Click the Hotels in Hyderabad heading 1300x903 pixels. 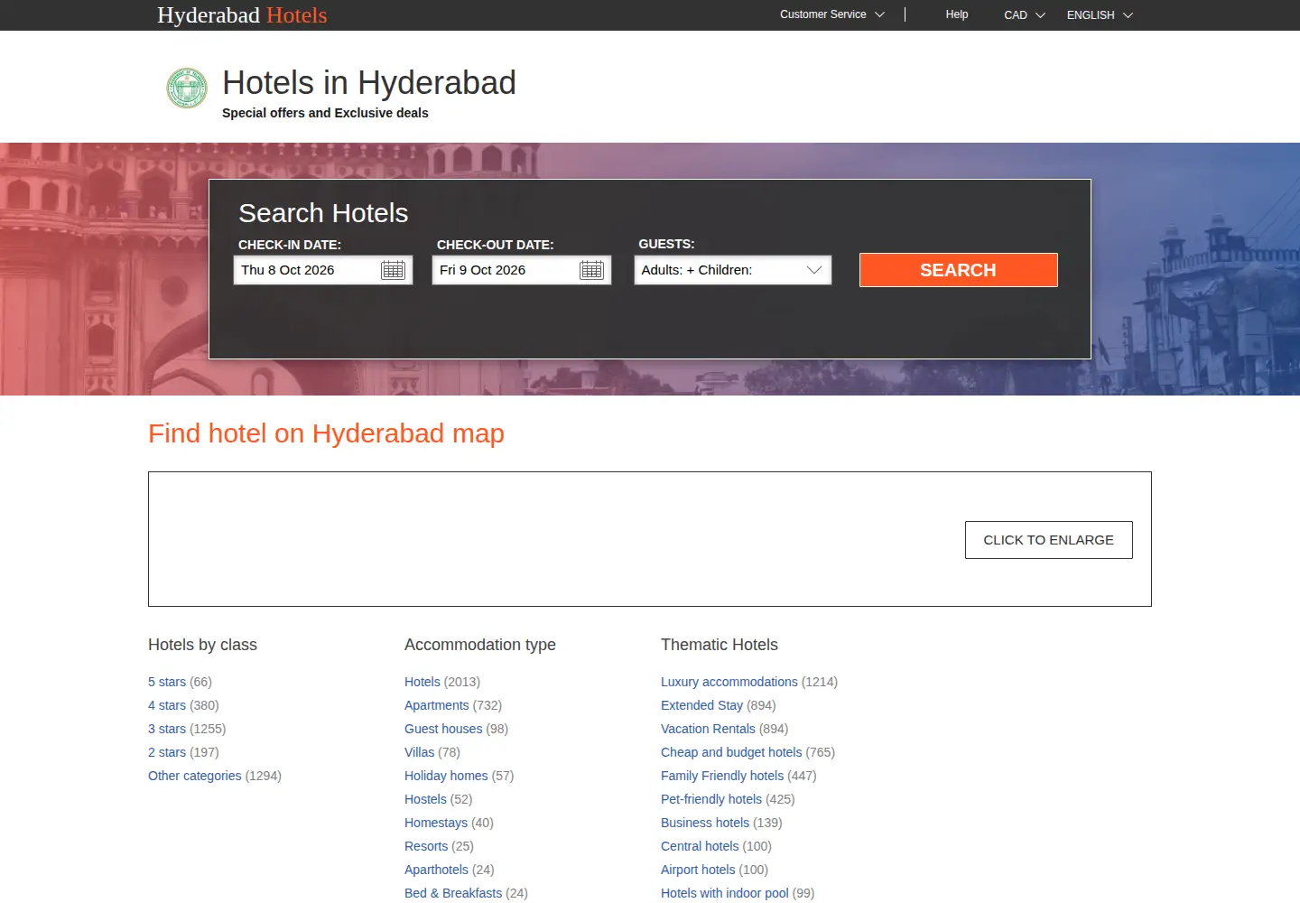click(369, 83)
